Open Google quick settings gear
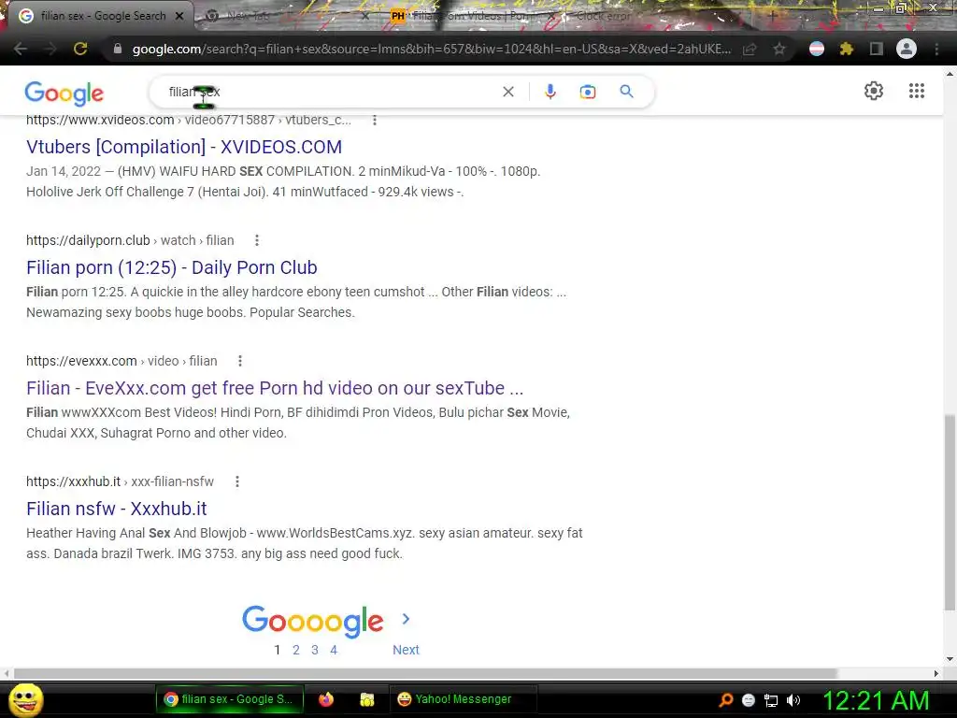Viewport: 957px width, 718px height. (874, 91)
